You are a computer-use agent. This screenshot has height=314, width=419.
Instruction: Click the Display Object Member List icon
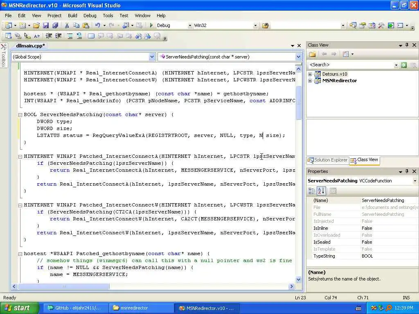click(9, 36)
